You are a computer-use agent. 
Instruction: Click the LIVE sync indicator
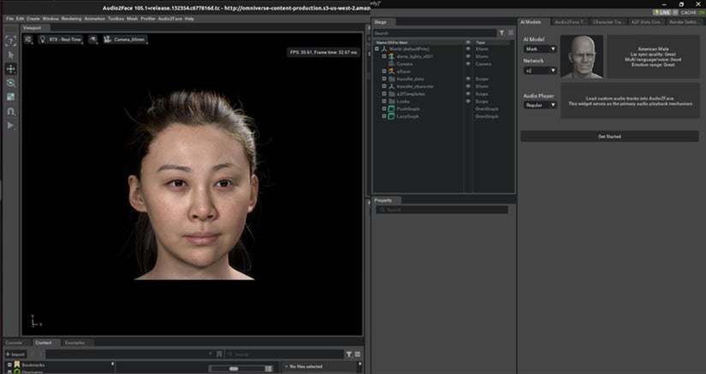coord(662,13)
